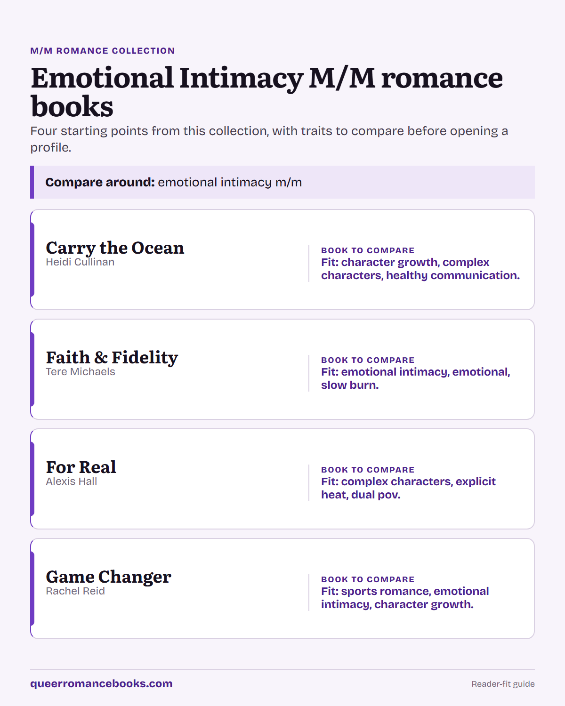Click the M/M ROMANCE COLLECTION label
The height and width of the screenshot is (706, 565).
pyautogui.click(x=103, y=51)
